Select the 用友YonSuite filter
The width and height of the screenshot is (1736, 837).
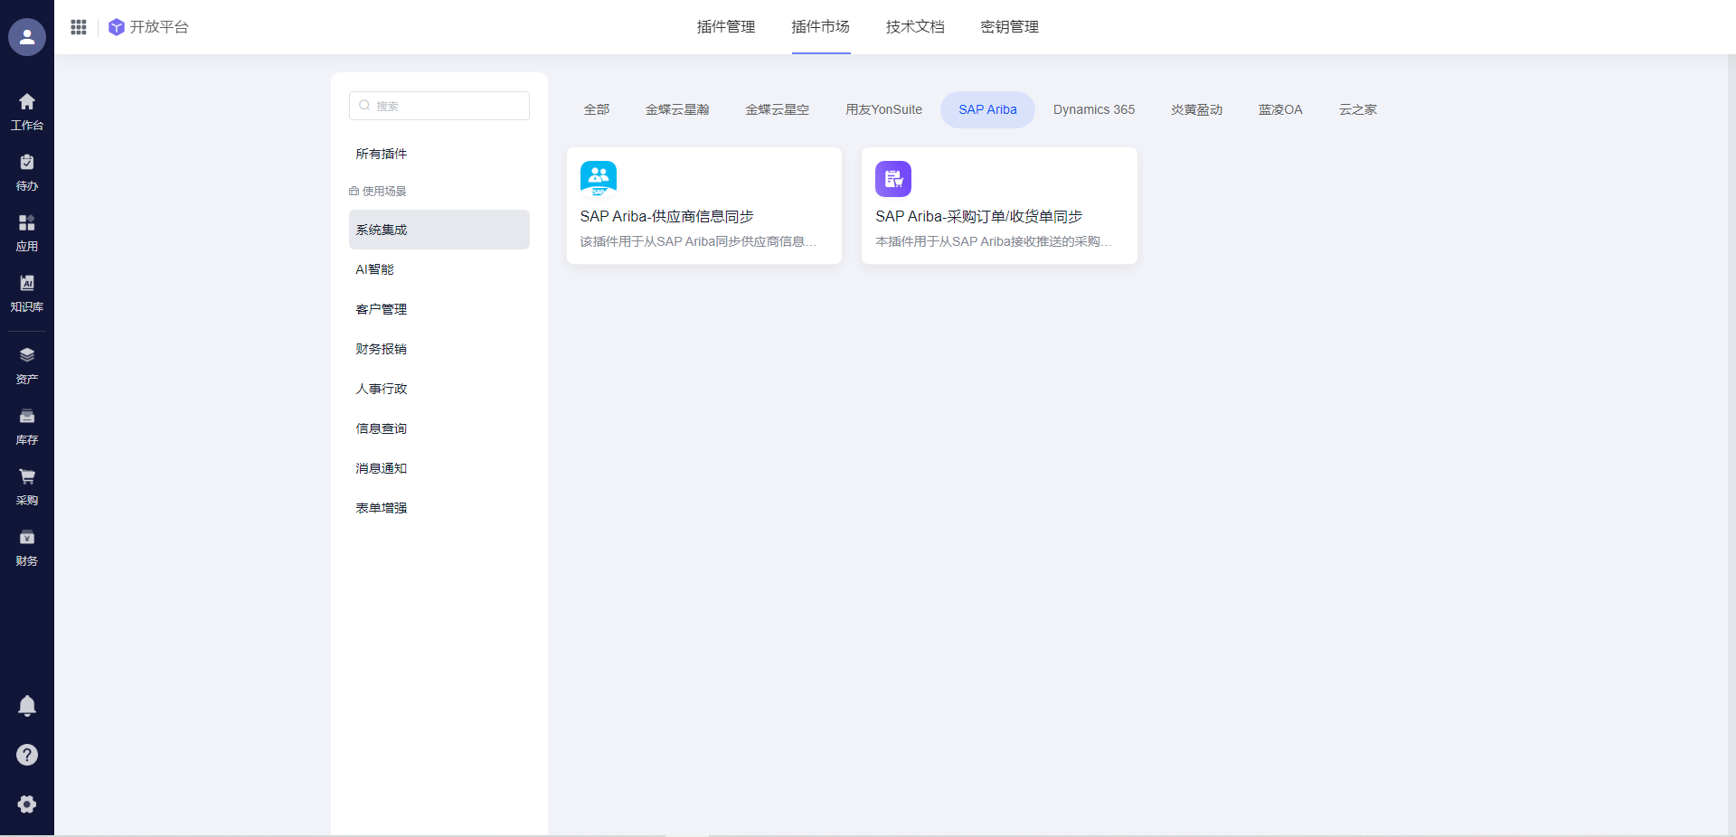(883, 109)
